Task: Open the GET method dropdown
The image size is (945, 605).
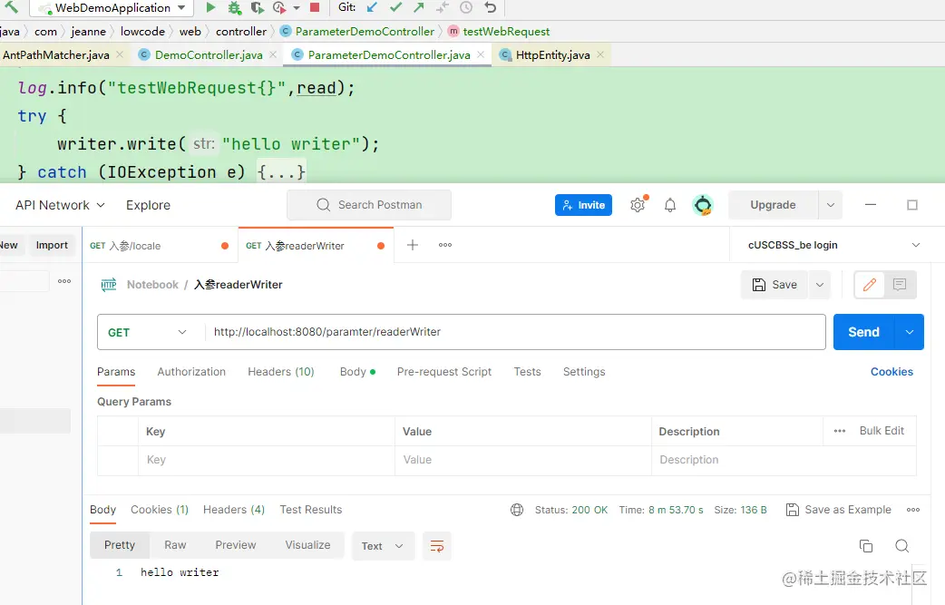Action: 148,332
